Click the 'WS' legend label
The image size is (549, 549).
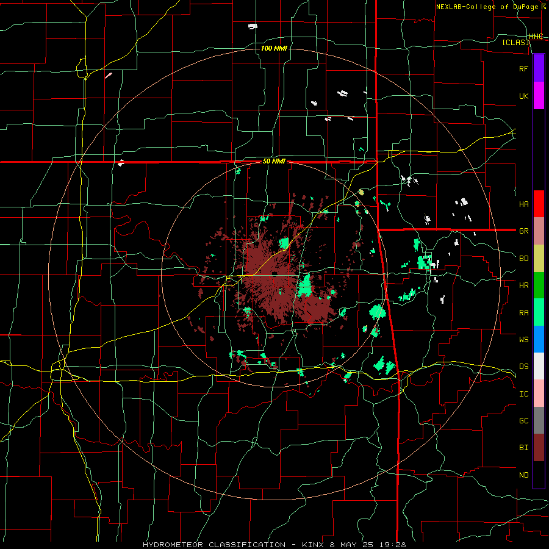(523, 339)
